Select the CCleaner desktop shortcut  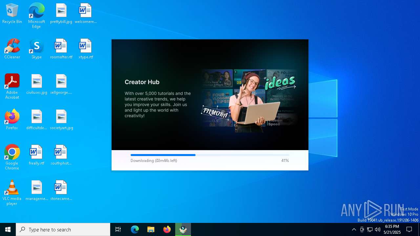[12, 49]
